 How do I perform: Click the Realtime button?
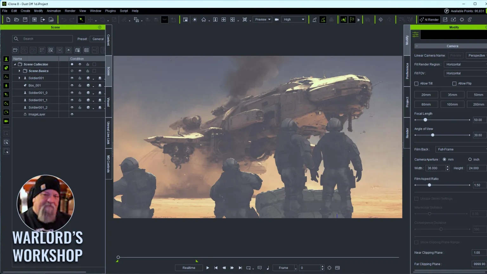[189, 268]
